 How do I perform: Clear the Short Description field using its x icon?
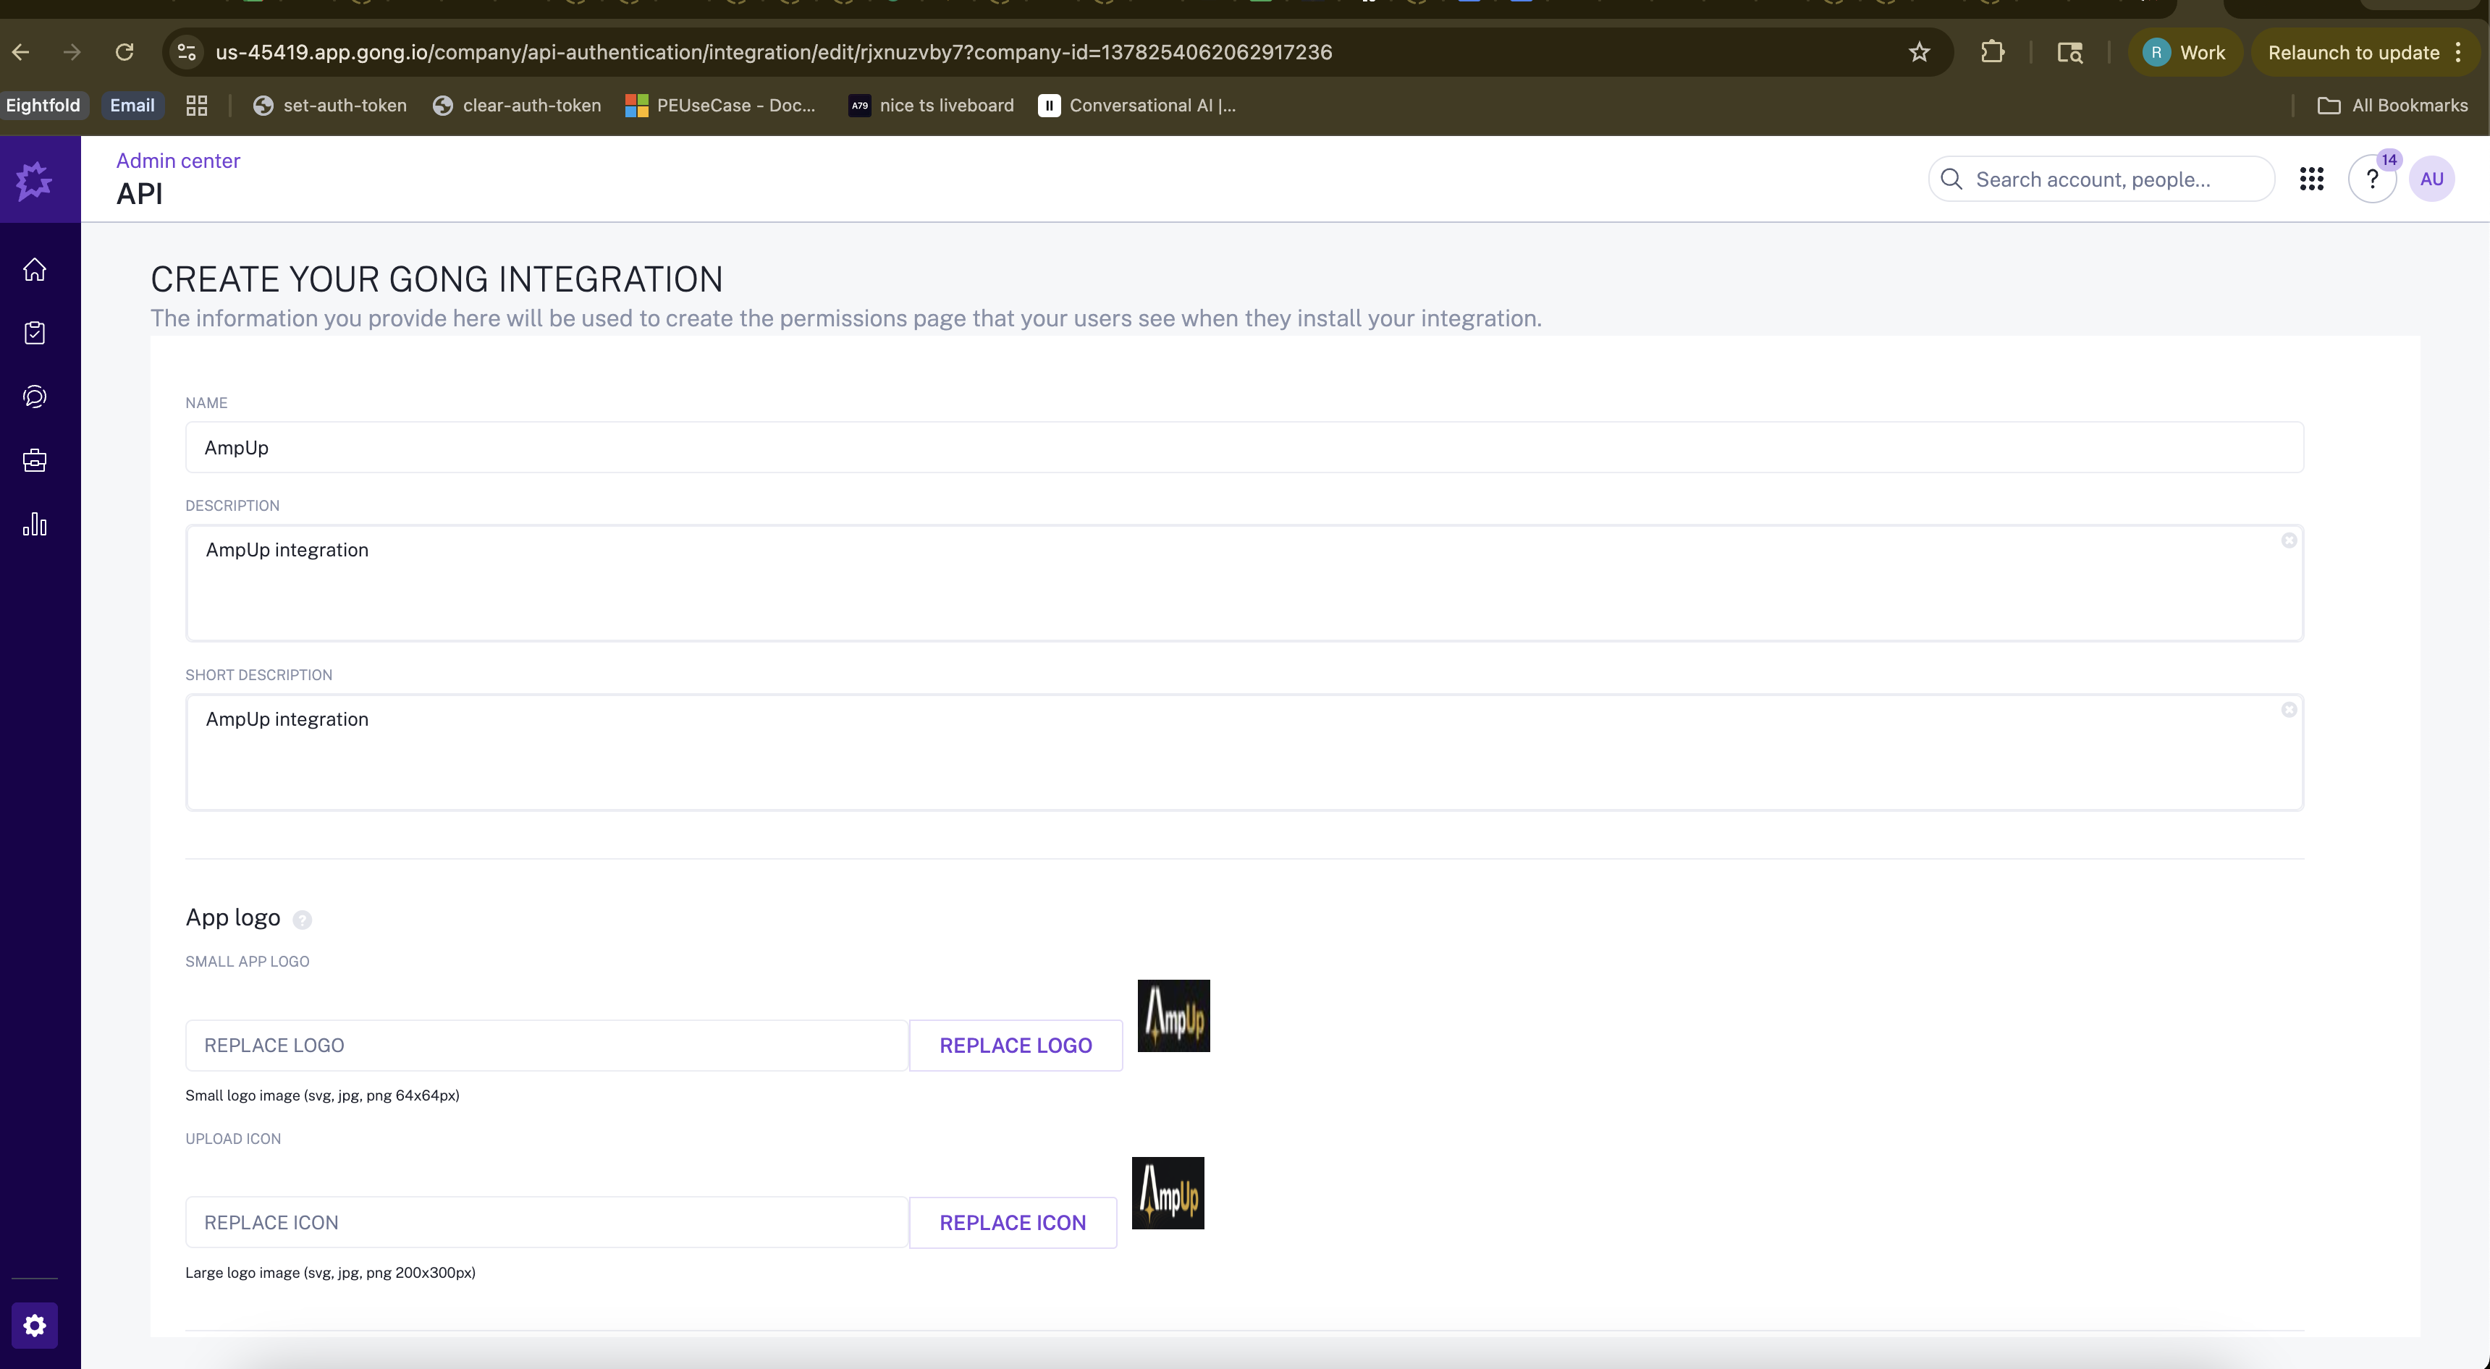(x=2289, y=709)
